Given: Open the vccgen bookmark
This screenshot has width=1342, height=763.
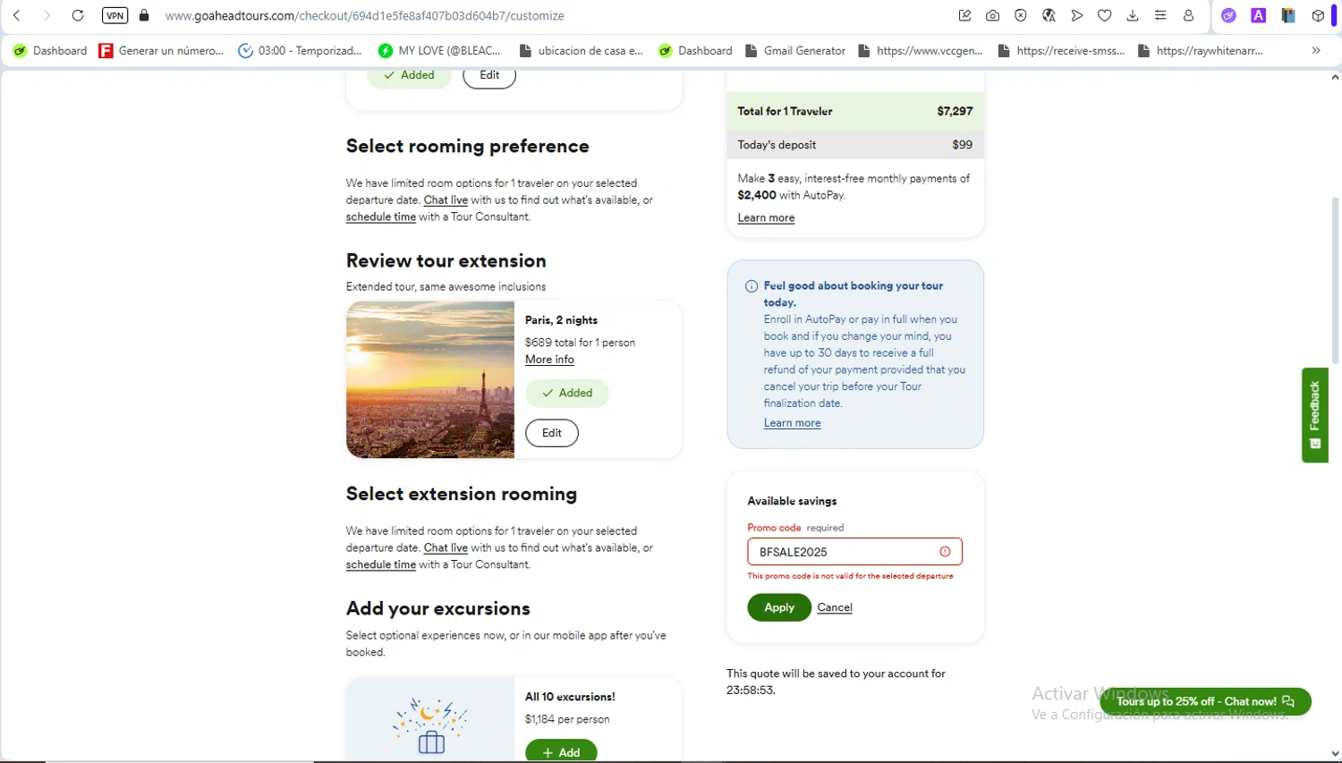Looking at the screenshot, I should [x=921, y=51].
